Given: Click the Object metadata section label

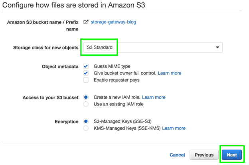Looking at the screenshot, I should (x=60, y=66).
